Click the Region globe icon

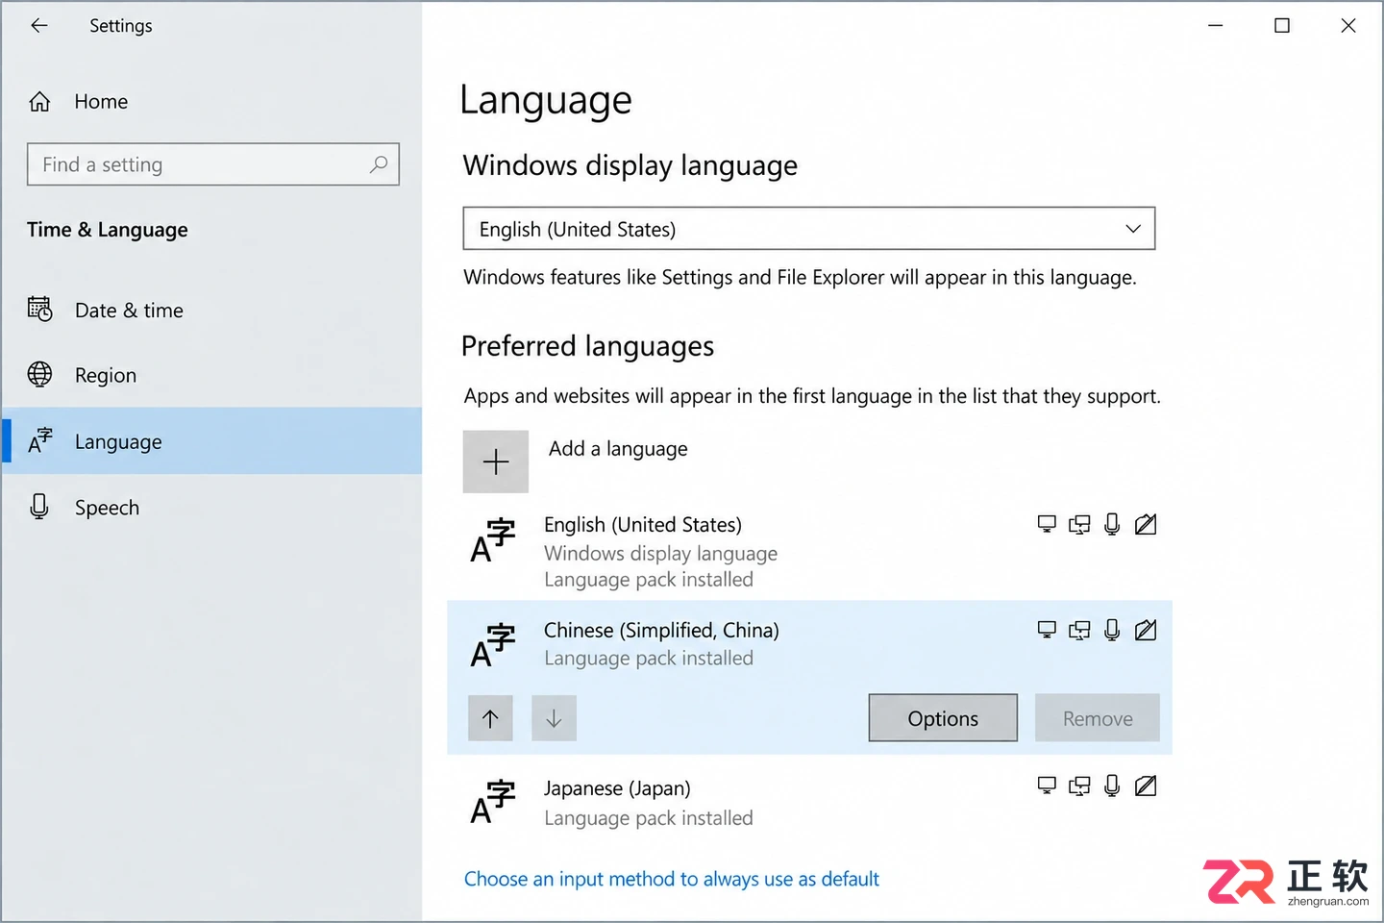point(39,374)
